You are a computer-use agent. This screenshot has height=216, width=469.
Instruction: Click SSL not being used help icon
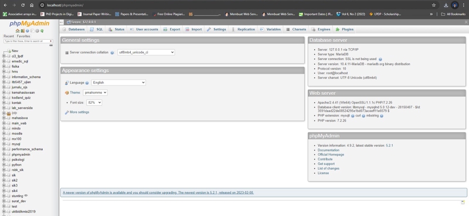[x=380, y=59]
